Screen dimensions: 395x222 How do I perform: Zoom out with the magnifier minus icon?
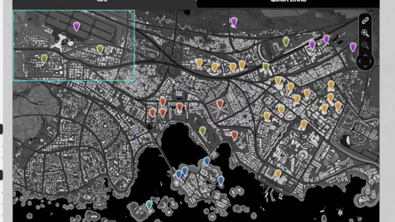[365, 45]
